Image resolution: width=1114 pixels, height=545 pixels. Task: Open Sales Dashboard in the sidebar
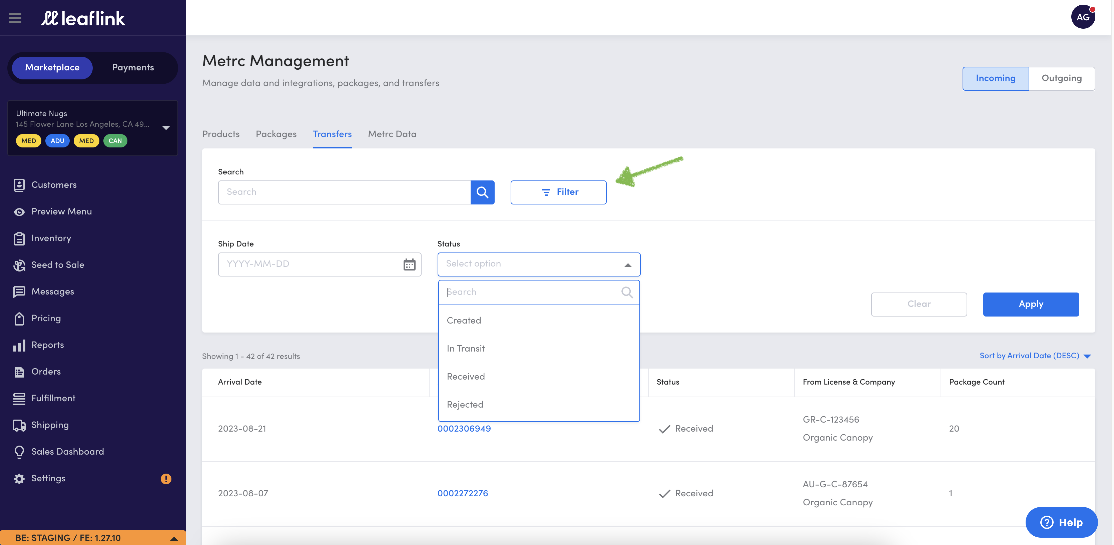click(67, 452)
